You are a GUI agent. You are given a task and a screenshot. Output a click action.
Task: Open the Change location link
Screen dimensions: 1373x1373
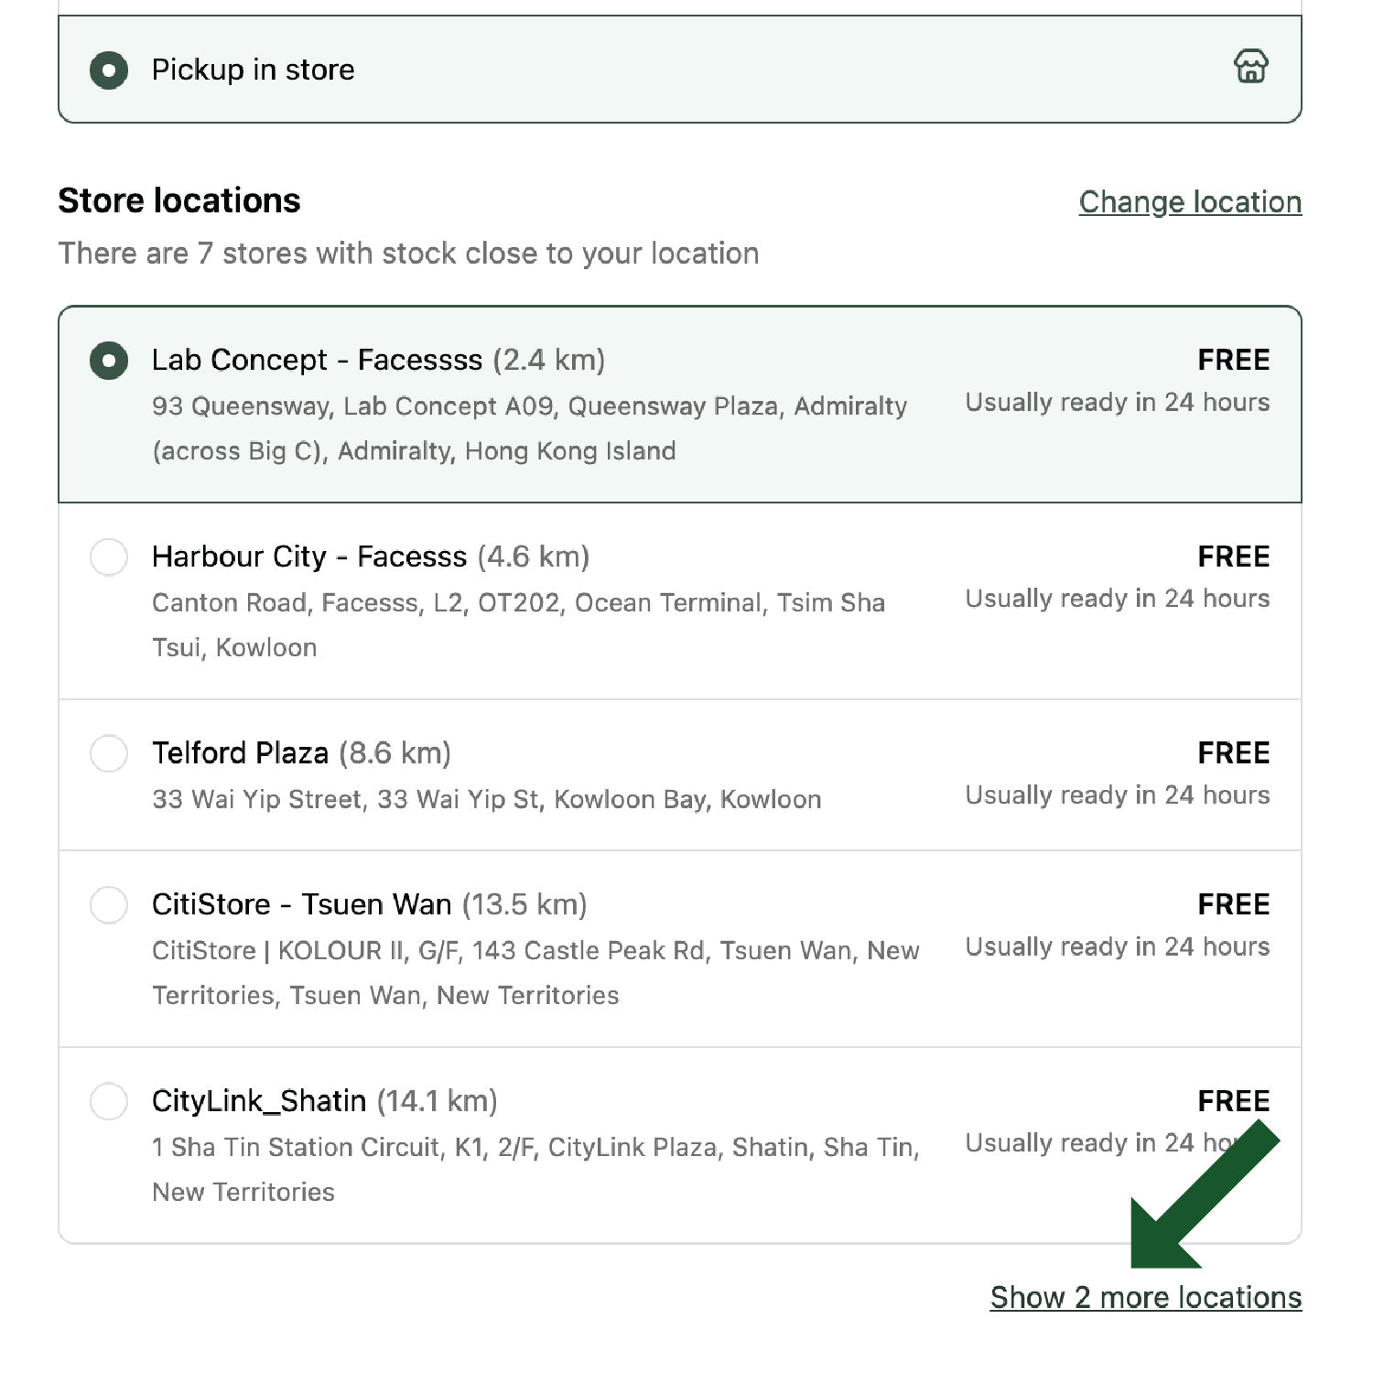(x=1190, y=202)
